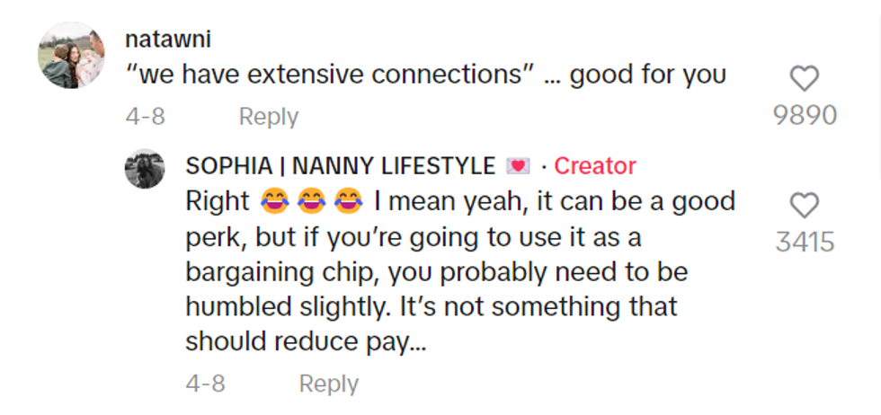Open SOPHIA | NANNY LIFESTYLE username link

point(340,166)
